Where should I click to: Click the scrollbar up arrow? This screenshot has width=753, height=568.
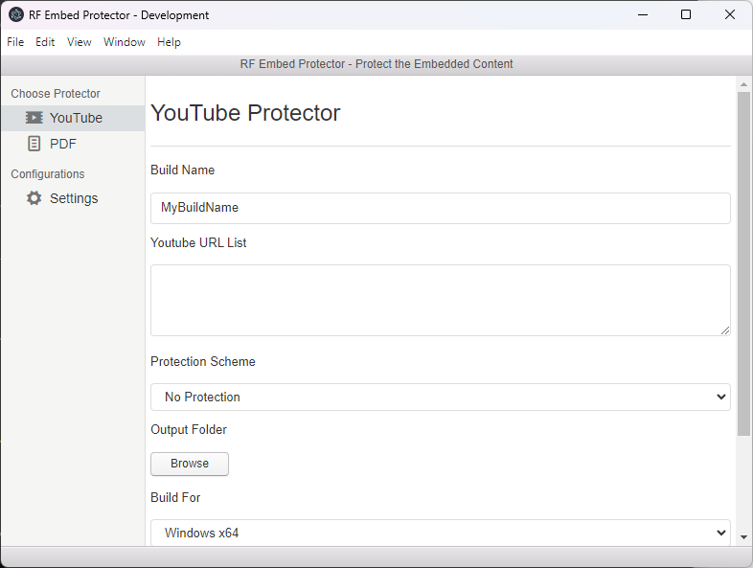743,84
